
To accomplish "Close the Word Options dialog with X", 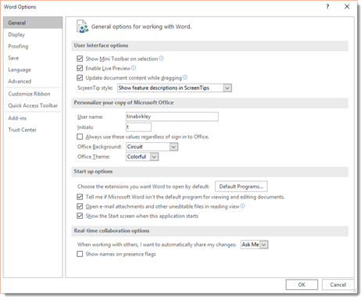I will tap(347, 6).
